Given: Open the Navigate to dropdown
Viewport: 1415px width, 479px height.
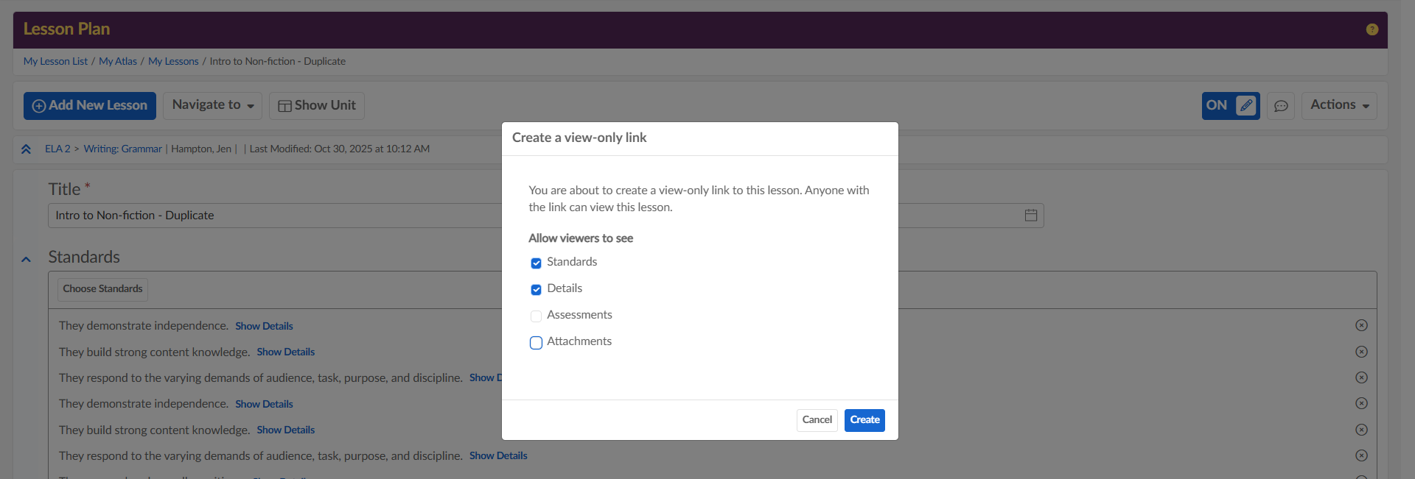Looking at the screenshot, I should coord(212,105).
